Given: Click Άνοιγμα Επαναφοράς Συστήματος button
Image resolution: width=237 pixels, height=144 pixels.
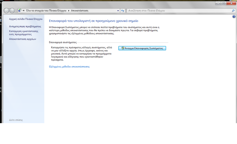Looking at the screenshot, I should pos(142,48).
